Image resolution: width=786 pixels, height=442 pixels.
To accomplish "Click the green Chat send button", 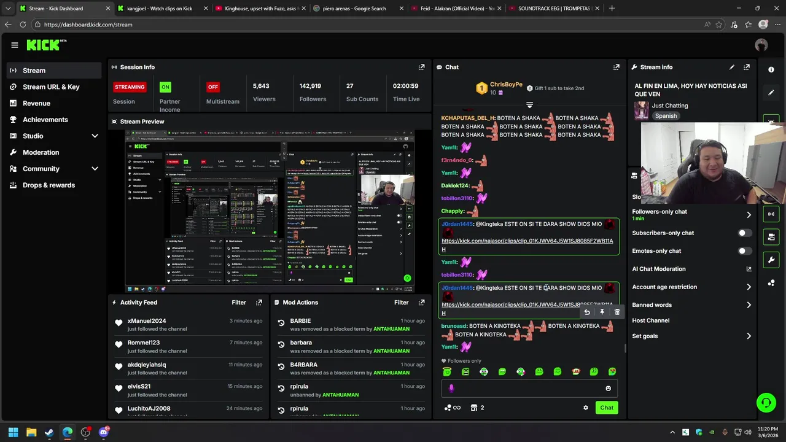I will (607, 408).
